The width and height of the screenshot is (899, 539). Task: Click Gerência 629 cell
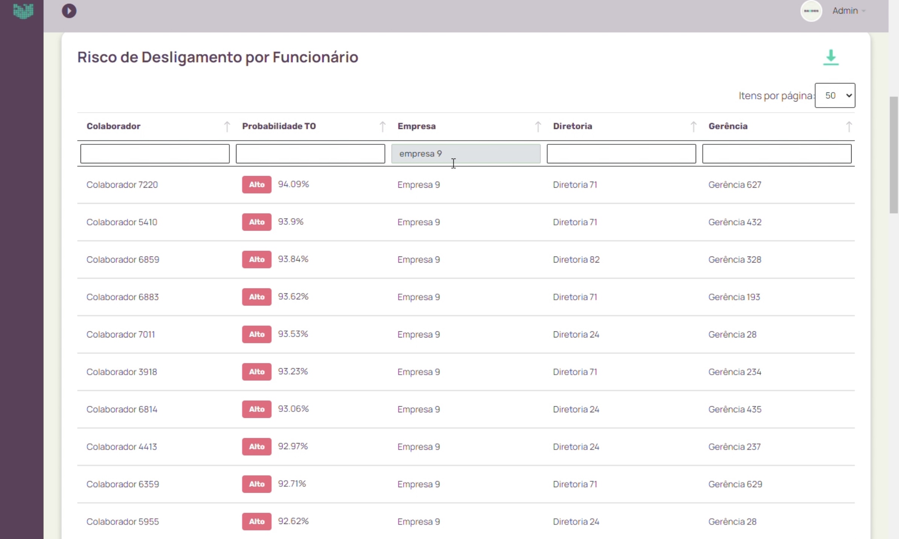tap(735, 484)
